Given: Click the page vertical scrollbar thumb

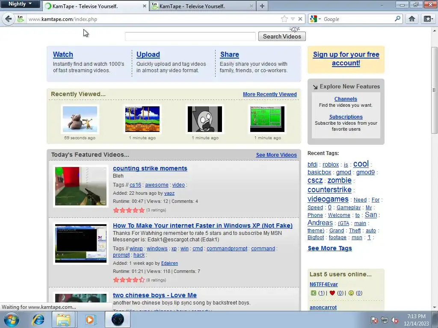Looking at the screenshot, I should pyautogui.click(x=434, y=91).
